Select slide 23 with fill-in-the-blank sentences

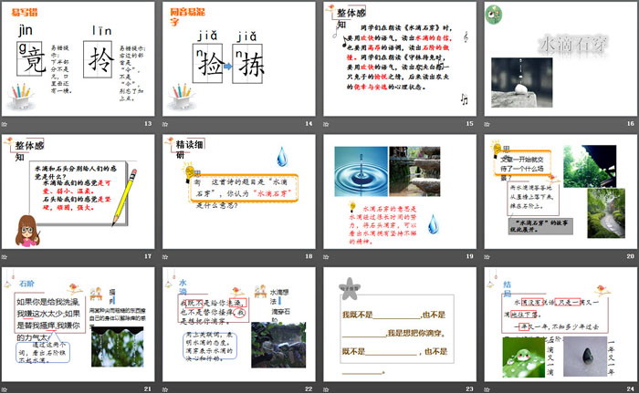tap(398, 324)
